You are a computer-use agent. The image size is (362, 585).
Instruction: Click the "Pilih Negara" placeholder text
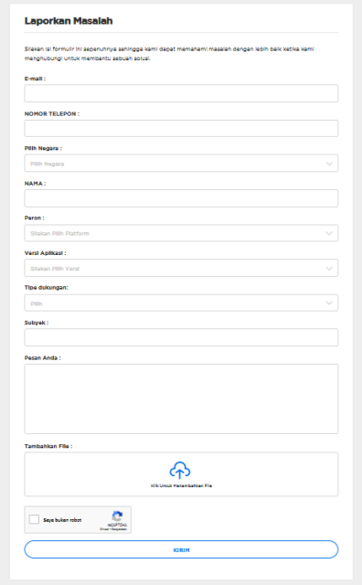48,164
